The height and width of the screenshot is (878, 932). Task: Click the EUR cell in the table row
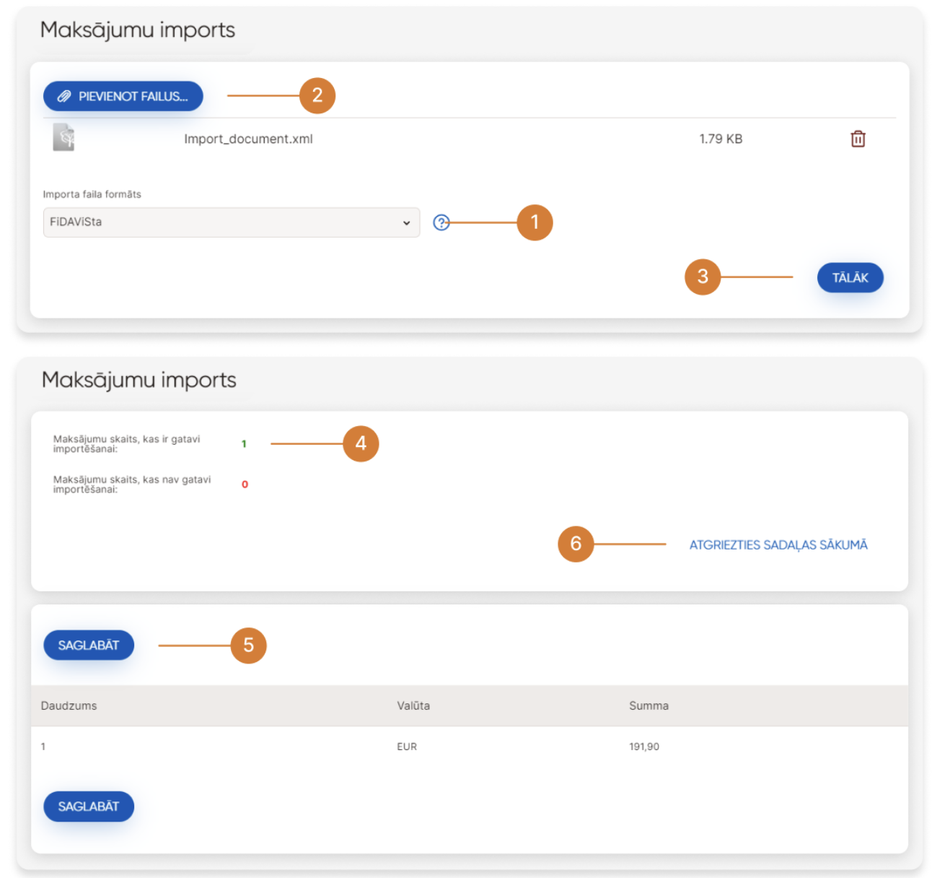click(406, 747)
